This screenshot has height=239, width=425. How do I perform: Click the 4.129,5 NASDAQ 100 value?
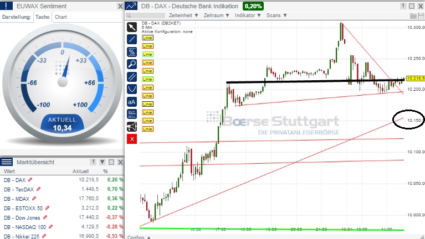[90, 226]
